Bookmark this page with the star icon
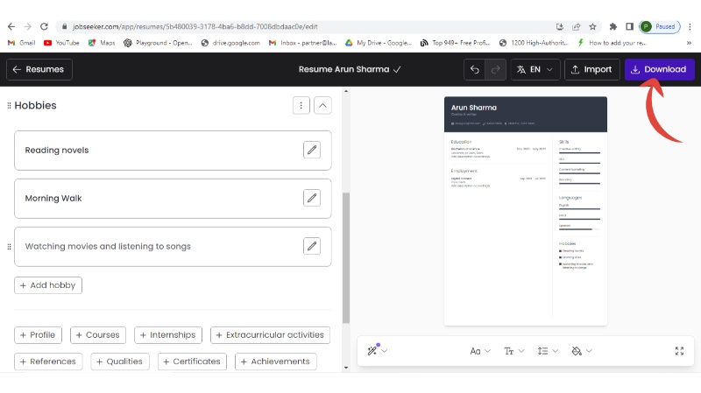 point(593,26)
